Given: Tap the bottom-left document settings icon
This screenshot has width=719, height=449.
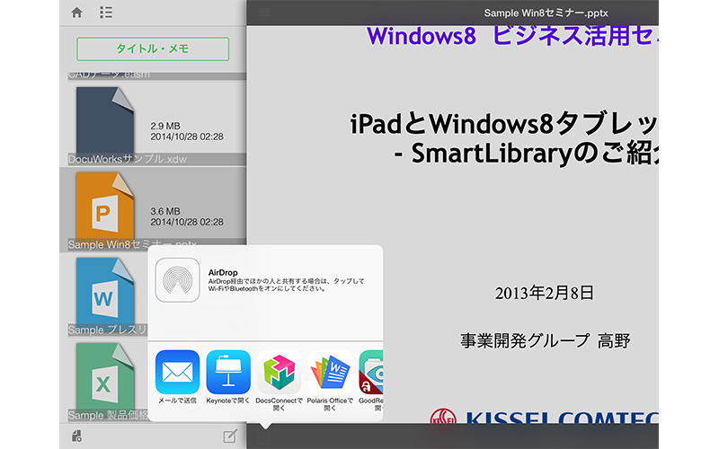Looking at the screenshot, I should 76,436.
